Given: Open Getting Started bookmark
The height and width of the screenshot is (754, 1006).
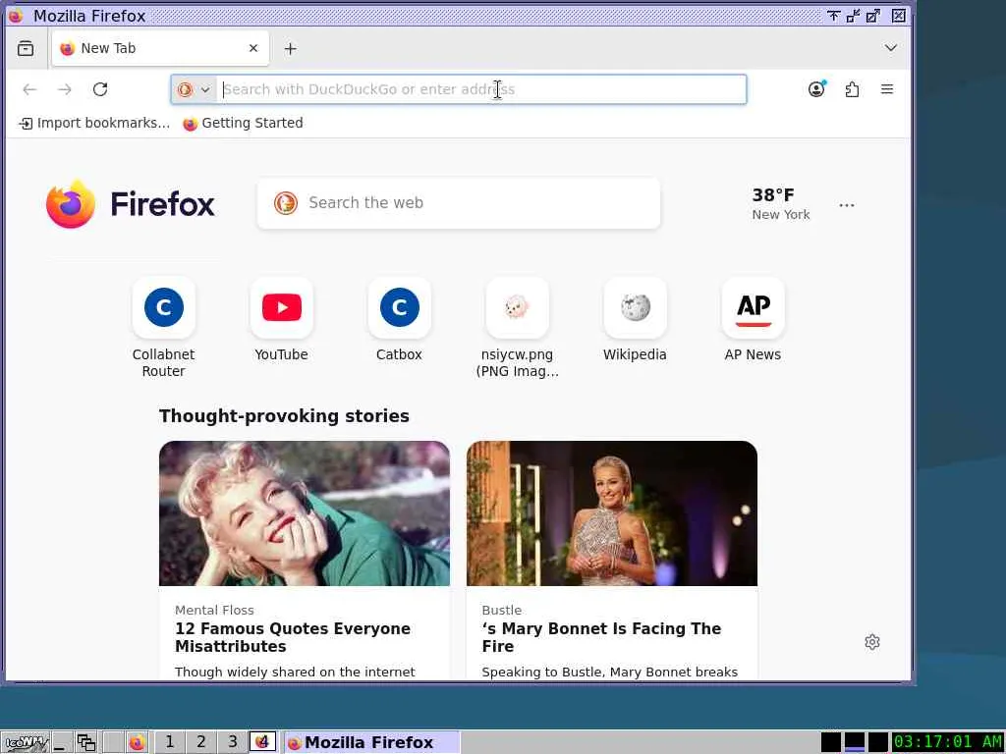Looking at the screenshot, I should [244, 123].
